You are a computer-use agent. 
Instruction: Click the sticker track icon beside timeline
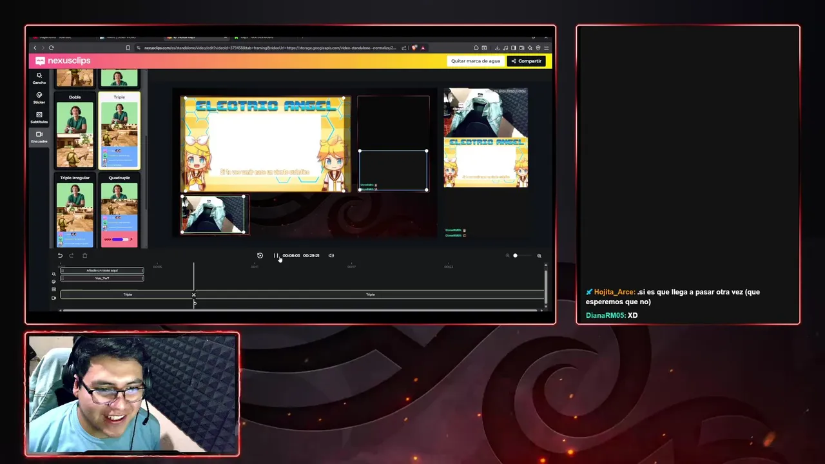pos(53,282)
